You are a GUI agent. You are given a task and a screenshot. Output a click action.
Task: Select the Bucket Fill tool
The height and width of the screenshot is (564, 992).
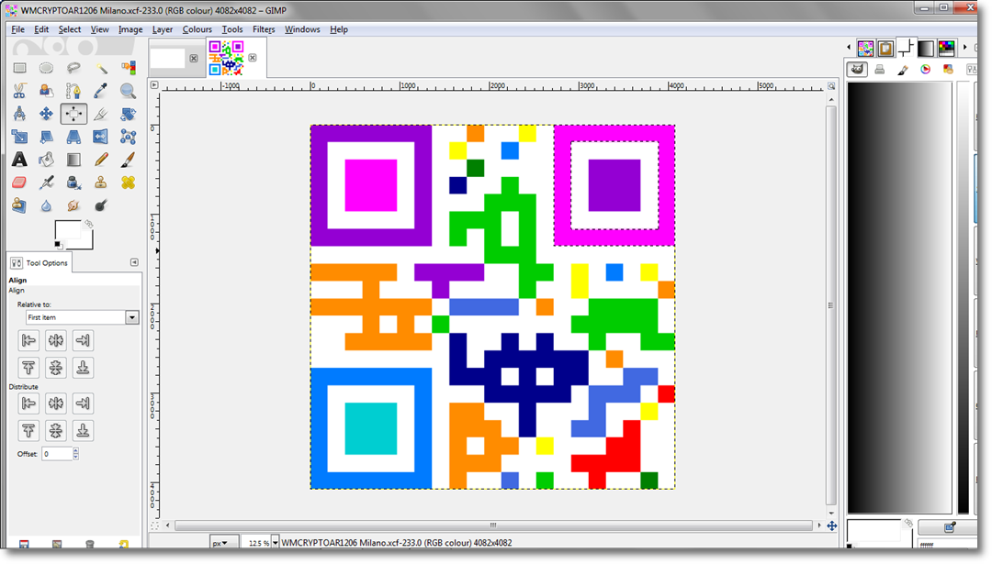(x=46, y=160)
